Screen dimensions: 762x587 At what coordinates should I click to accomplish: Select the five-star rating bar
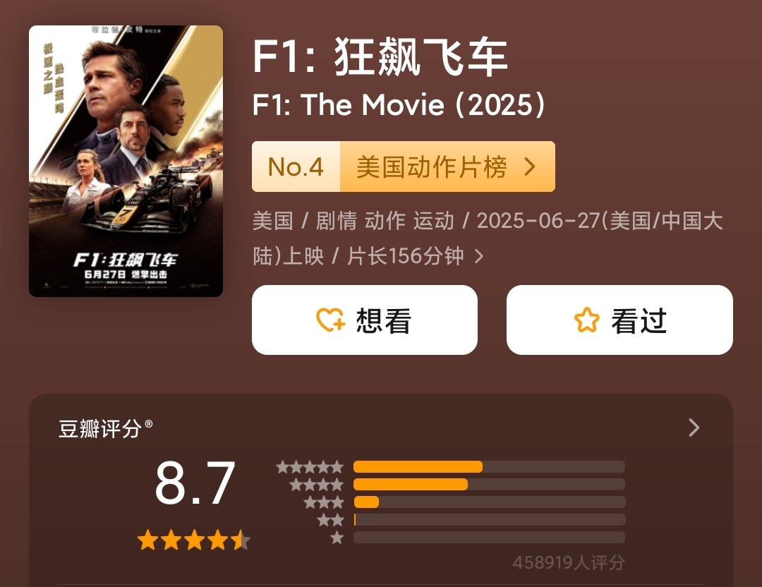click(x=488, y=467)
